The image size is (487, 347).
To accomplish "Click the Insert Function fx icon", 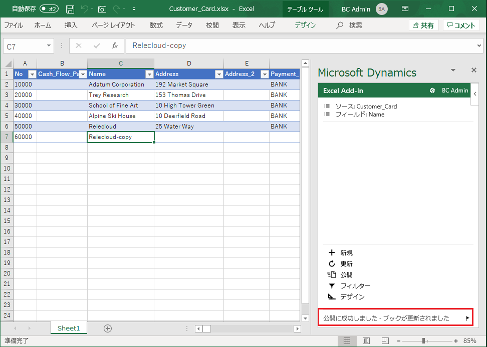I will point(115,46).
